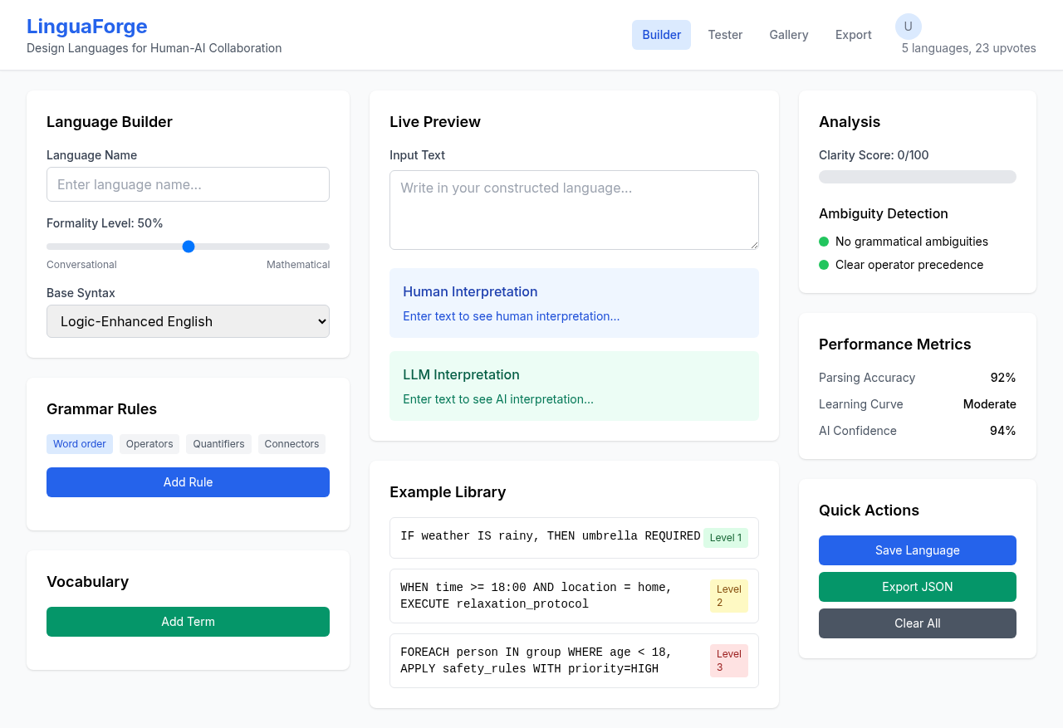Screen dimensions: 1063x728
Task: Click the LinguaForge logo
Action: 87,26
